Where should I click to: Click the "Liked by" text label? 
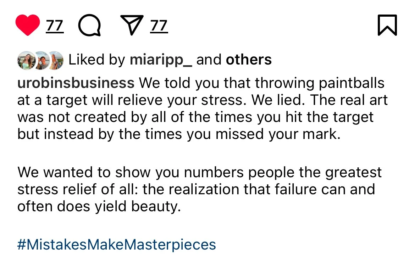(97, 60)
